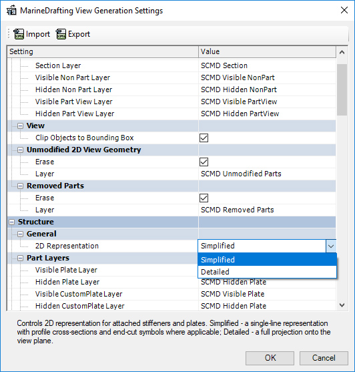Close the View Generation Settings dialog
The width and height of the screenshot is (355, 372).
[344, 10]
